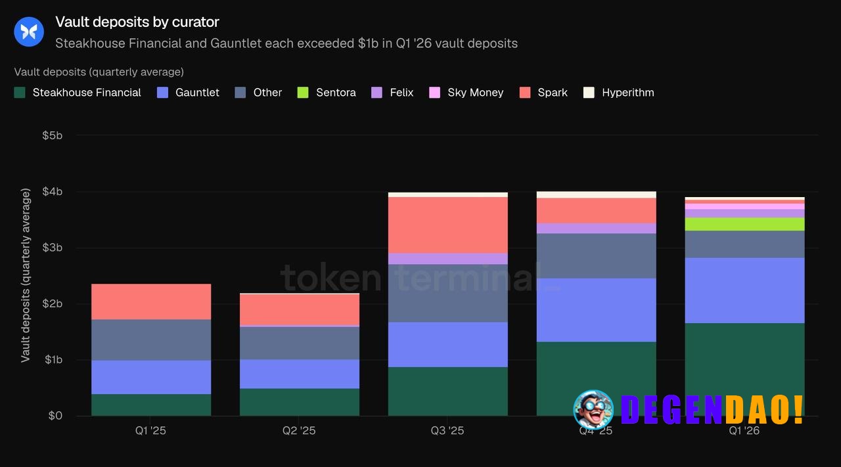The height and width of the screenshot is (467, 841).
Task: Click the Steakhouse Financial segment in Q4 '25 bar
Action: (x=597, y=379)
